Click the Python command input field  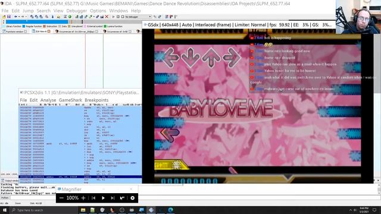click(195, 198)
